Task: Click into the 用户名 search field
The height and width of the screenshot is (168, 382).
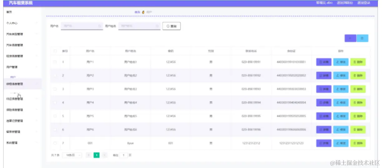Action: [82, 26]
